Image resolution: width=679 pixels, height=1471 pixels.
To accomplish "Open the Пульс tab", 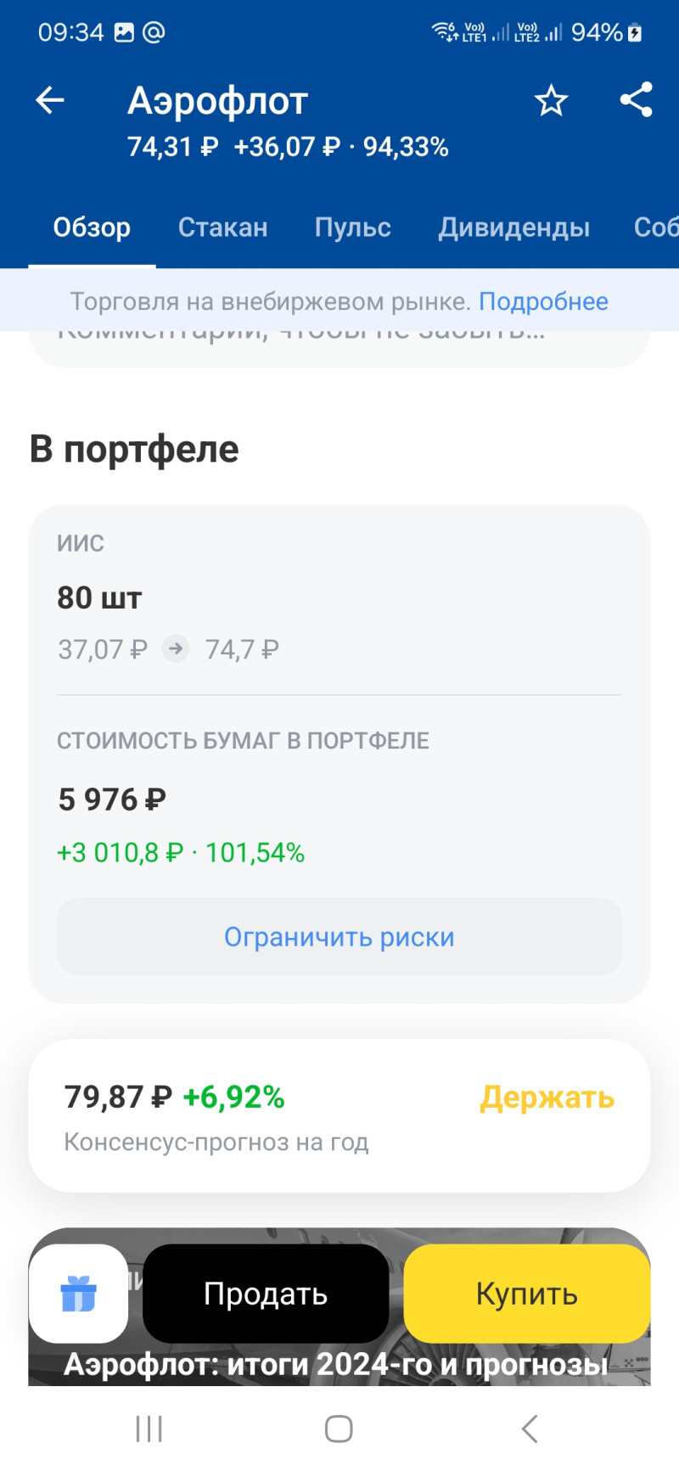I will (x=352, y=227).
